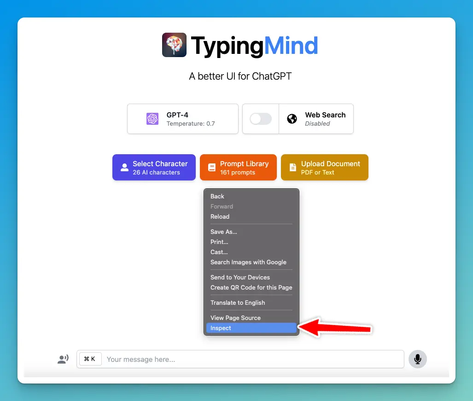Choose Back in the context menu

pos(251,196)
